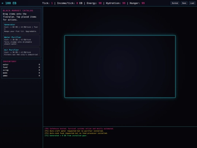Select the Air Purifier catalog card
The image size is (197, 148).
[22, 52]
